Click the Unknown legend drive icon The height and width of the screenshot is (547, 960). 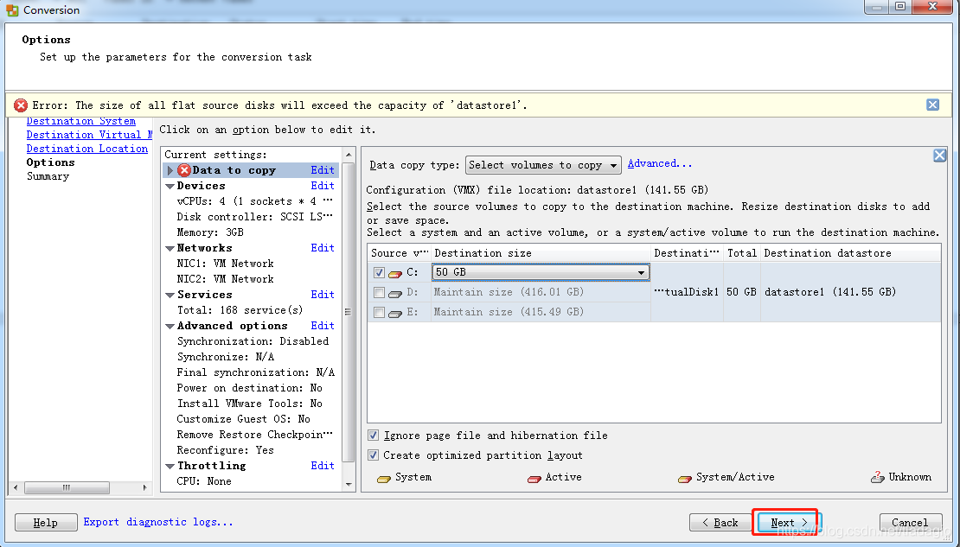(x=878, y=477)
